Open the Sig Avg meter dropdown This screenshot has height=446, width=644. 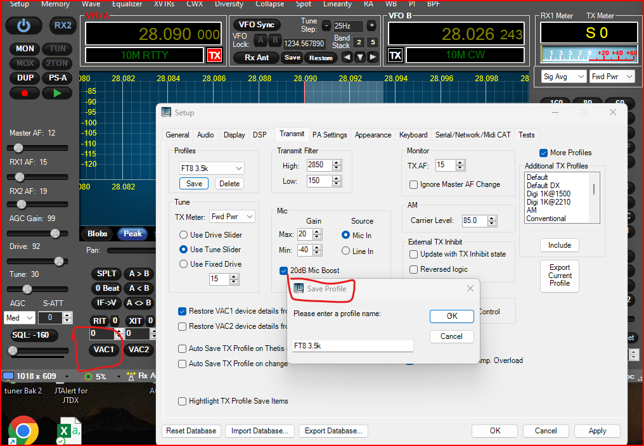[x=563, y=77]
